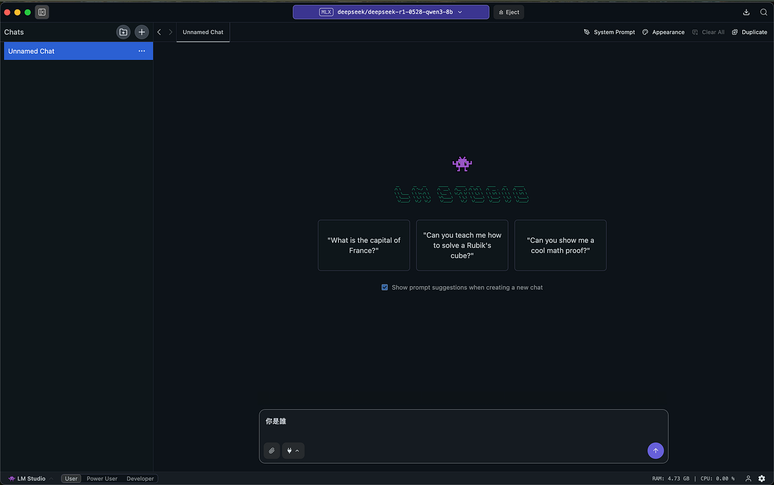
Task: Eject the loaded model
Action: 509,12
